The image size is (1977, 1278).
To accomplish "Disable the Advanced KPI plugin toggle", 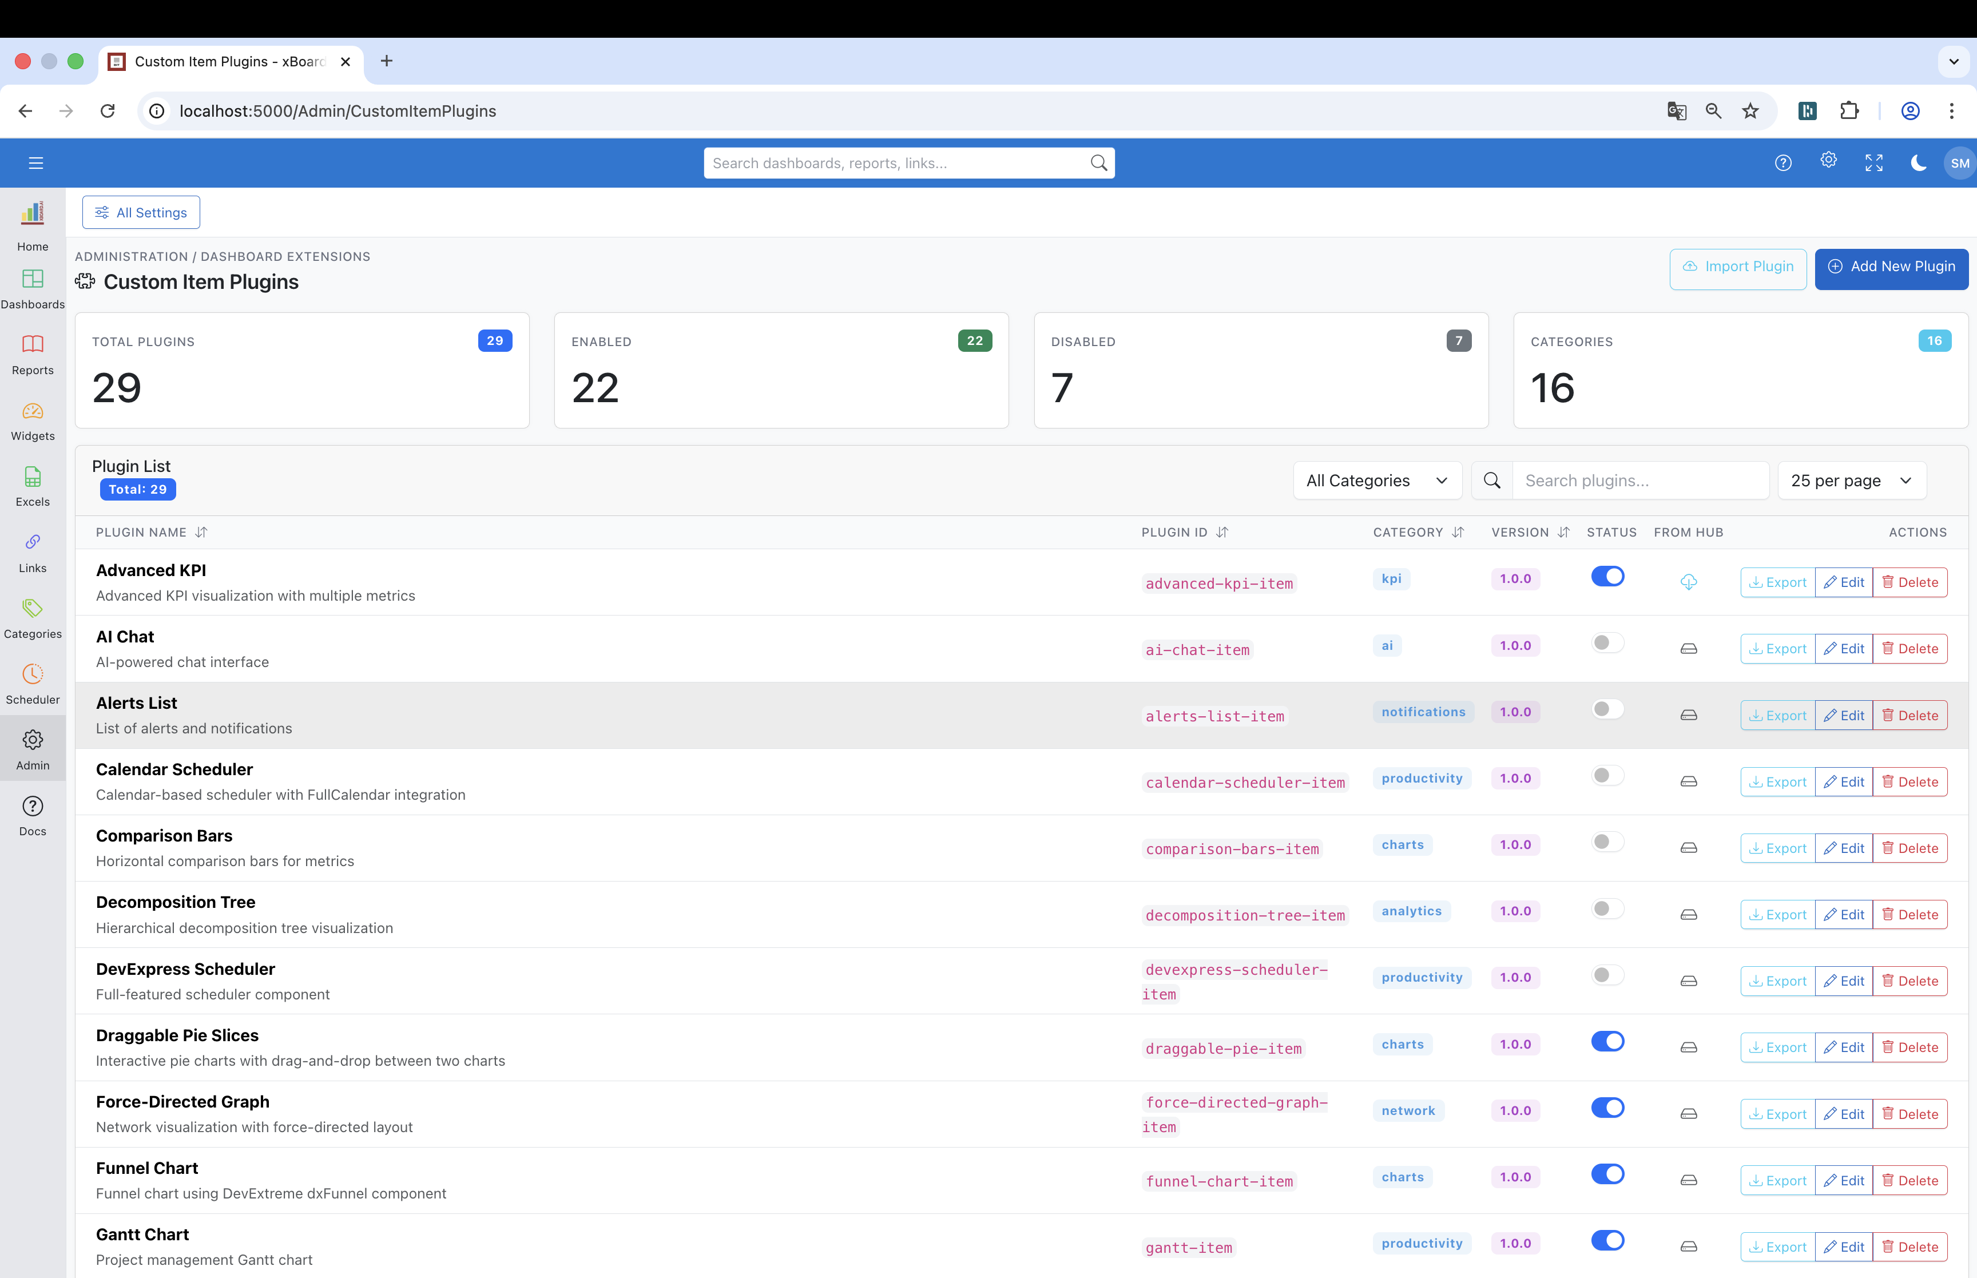I will [x=1608, y=576].
